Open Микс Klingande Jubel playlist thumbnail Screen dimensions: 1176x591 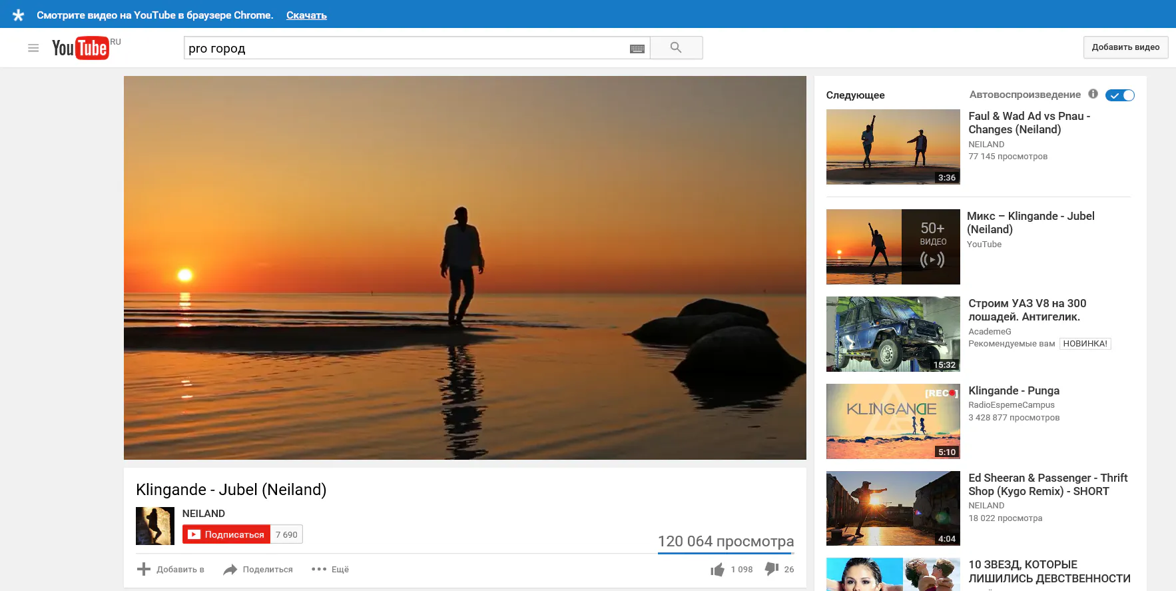coord(893,247)
